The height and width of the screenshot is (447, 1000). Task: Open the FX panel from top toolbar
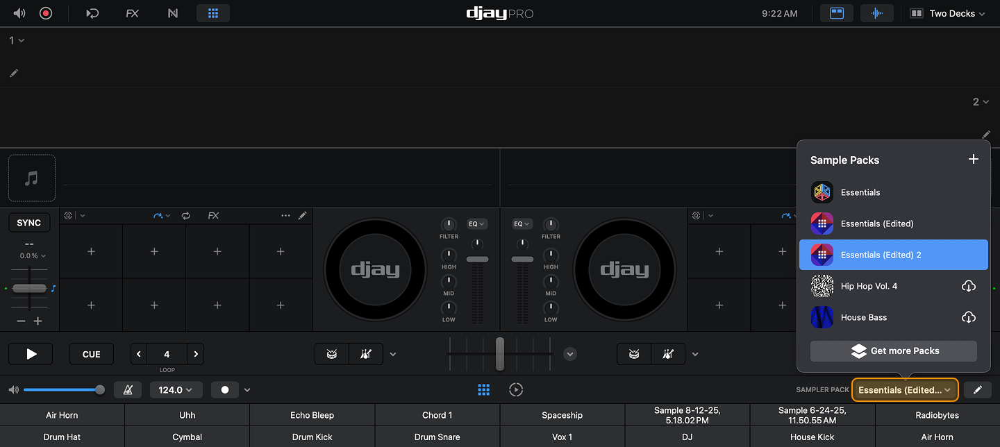(132, 13)
